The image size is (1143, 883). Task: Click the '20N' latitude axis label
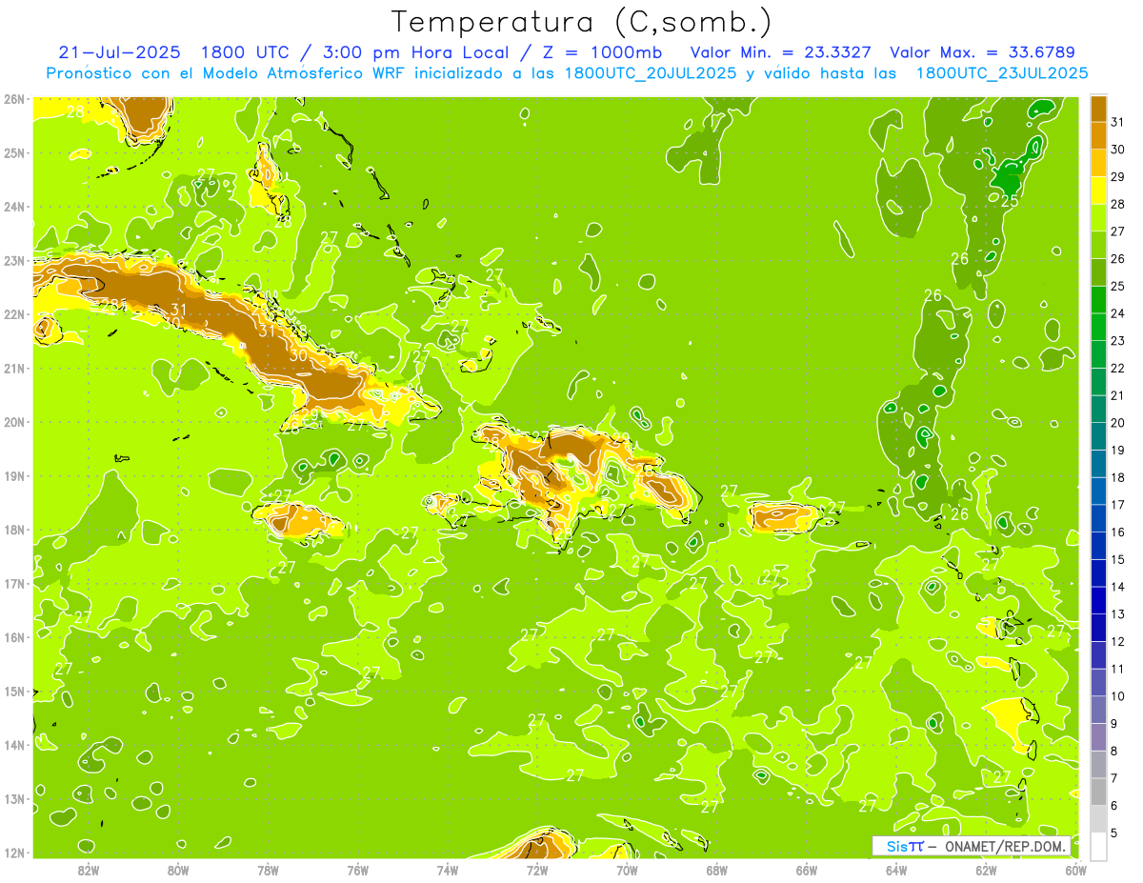(x=14, y=422)
